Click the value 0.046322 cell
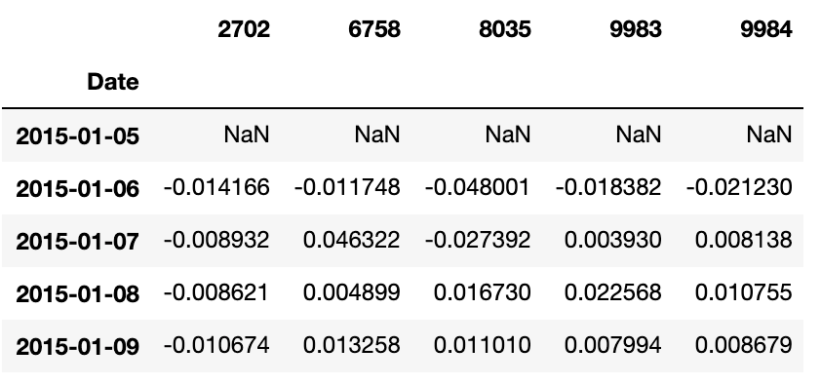The image size is (821, 386). click(x=351, y=240)
